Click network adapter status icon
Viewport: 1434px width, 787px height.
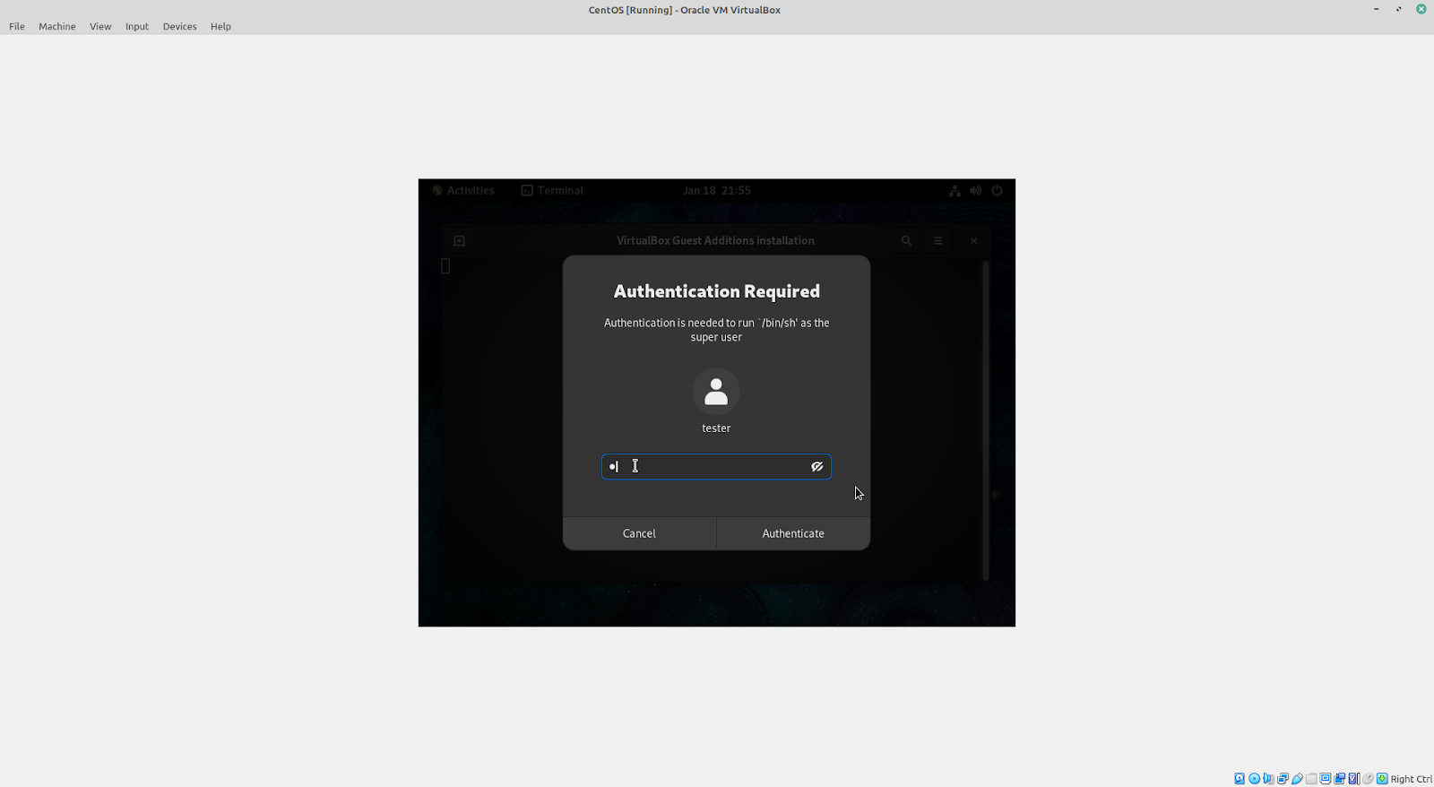click(1283, 778)
